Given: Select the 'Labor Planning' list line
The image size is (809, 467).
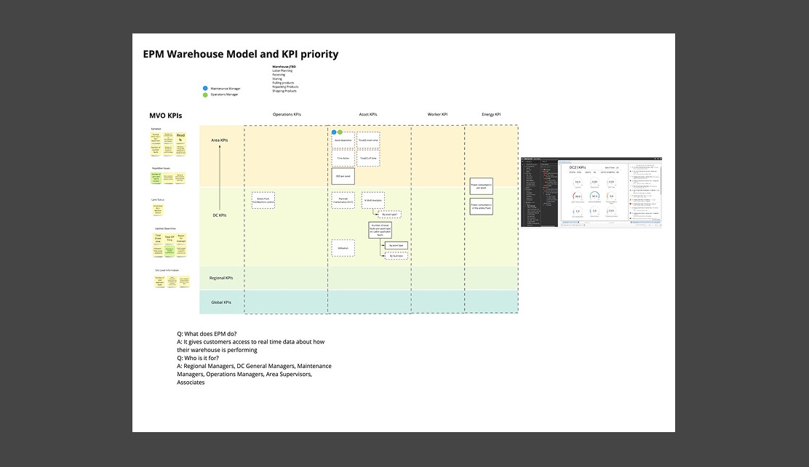Looking at the screenshot, I should click(282, 71).
